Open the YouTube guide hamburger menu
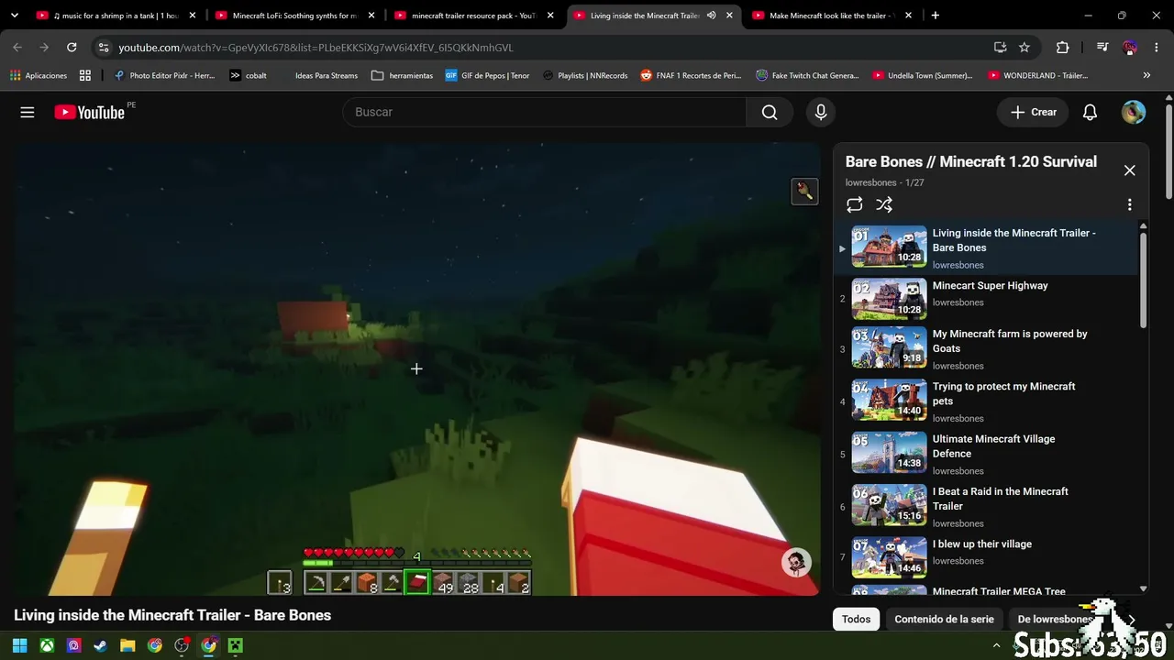The image size is (1174, 660). coord(28,112)
